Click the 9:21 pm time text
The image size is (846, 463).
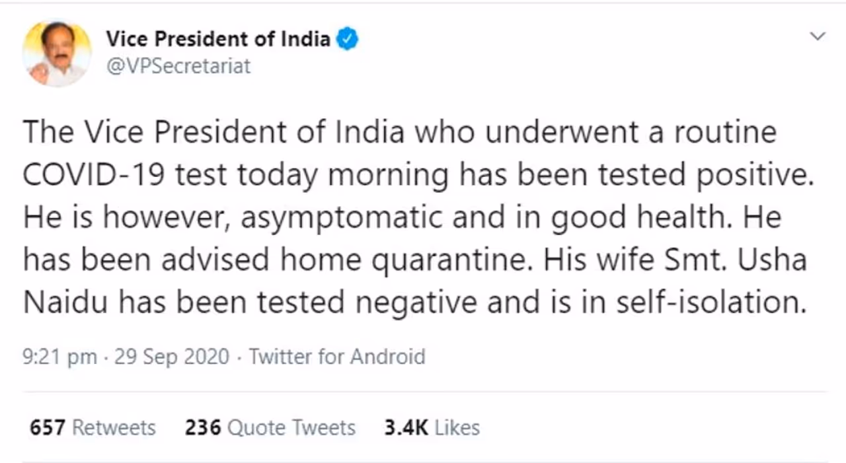(x=59, y=357)
